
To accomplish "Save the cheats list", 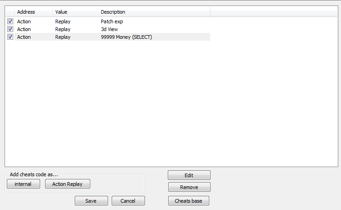I will coord(91,200).
